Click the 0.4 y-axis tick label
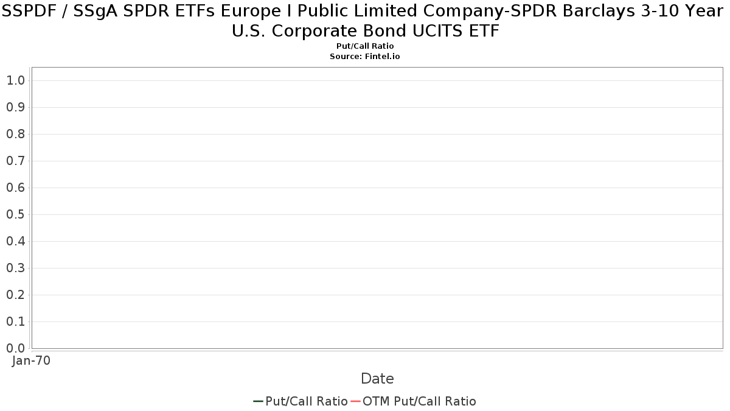The image size is (730, 411). [15, 241]
